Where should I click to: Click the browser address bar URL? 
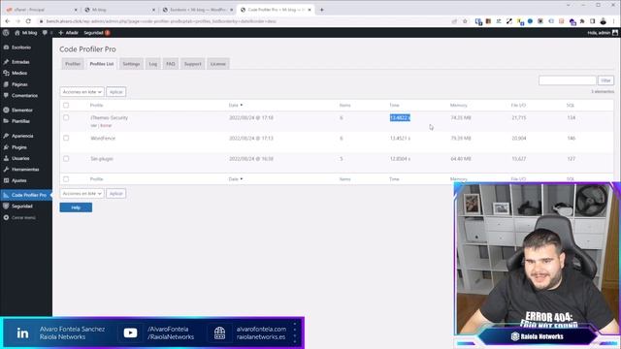(x=161, y=21)
